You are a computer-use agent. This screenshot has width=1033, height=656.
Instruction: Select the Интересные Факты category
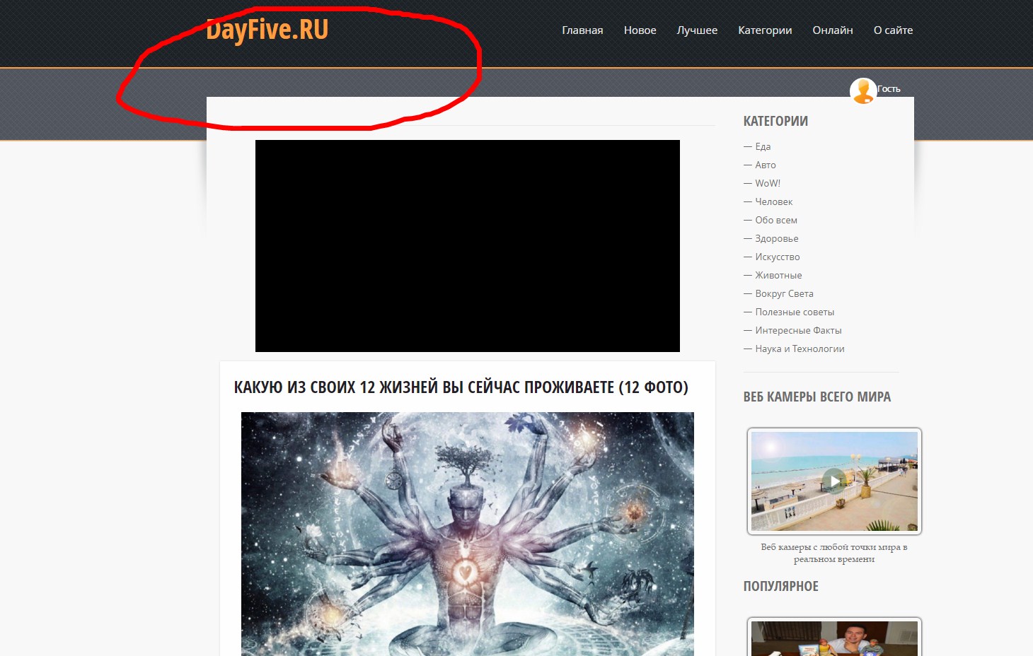tap(798, 330)
